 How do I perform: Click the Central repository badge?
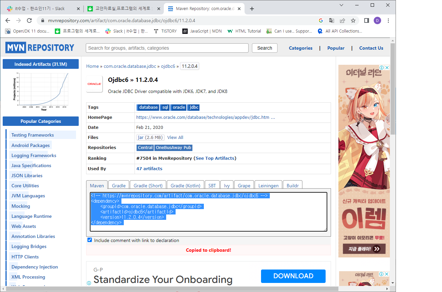(x=145, y=148)
